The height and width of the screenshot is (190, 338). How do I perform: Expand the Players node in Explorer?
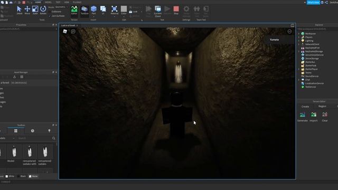299,37
